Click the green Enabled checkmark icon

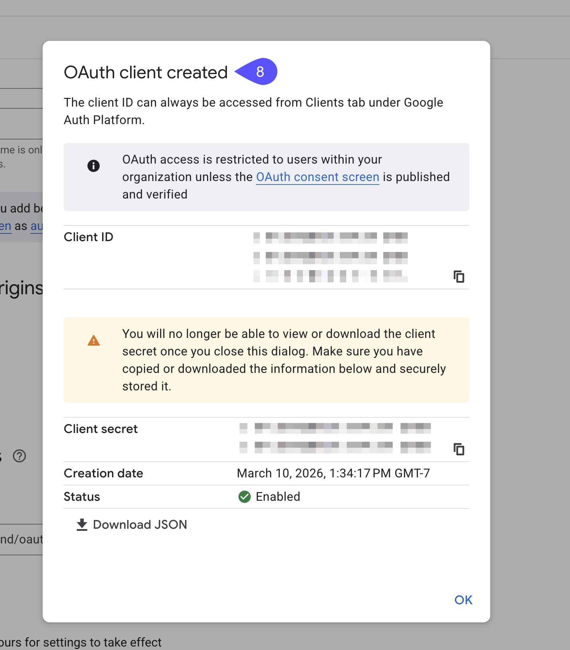244,497
